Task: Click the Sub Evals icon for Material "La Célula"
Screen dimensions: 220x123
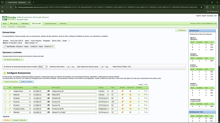Action: (130, 112)
